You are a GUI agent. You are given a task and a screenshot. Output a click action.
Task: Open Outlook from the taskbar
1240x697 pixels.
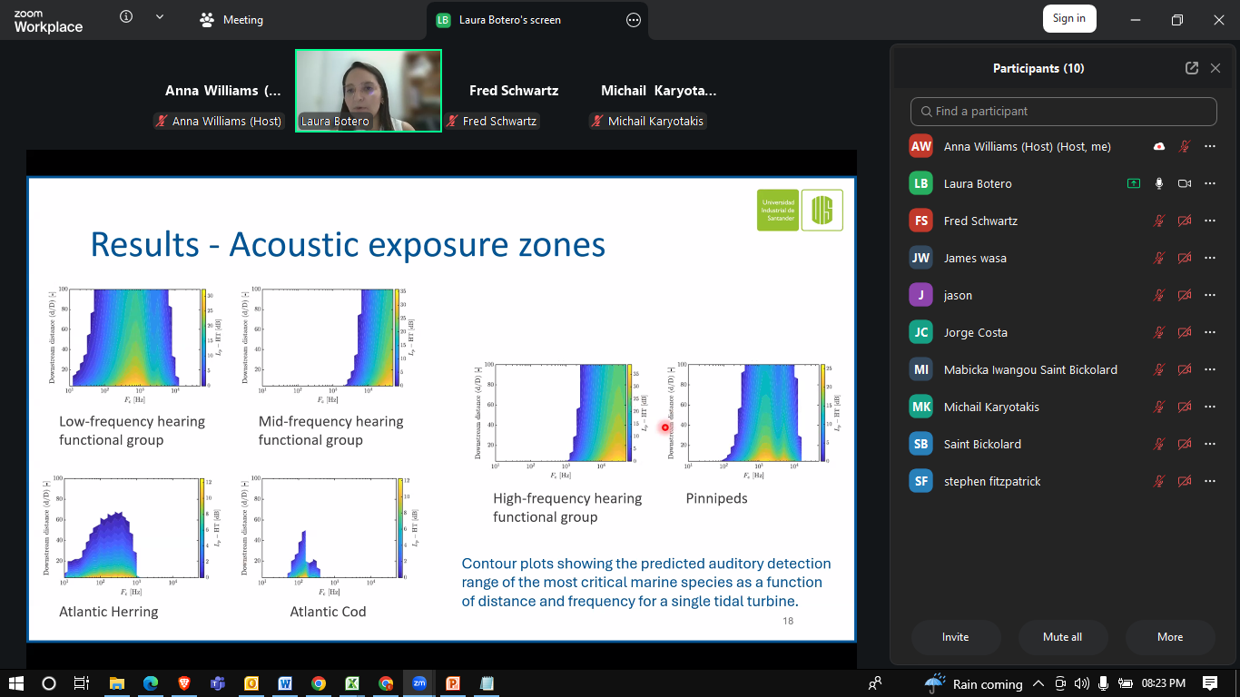[251, 683]
